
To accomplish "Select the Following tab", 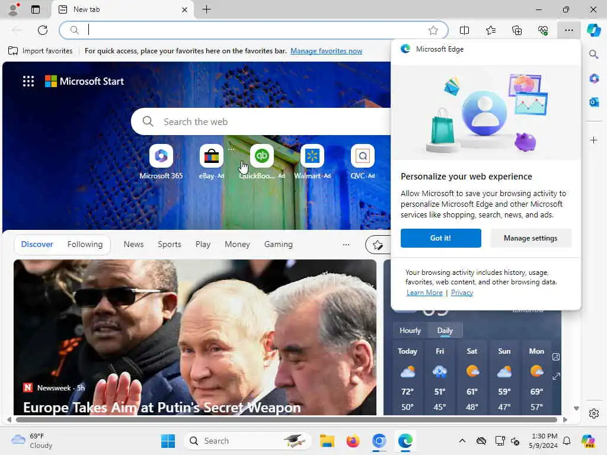I will tap(85, 244).
